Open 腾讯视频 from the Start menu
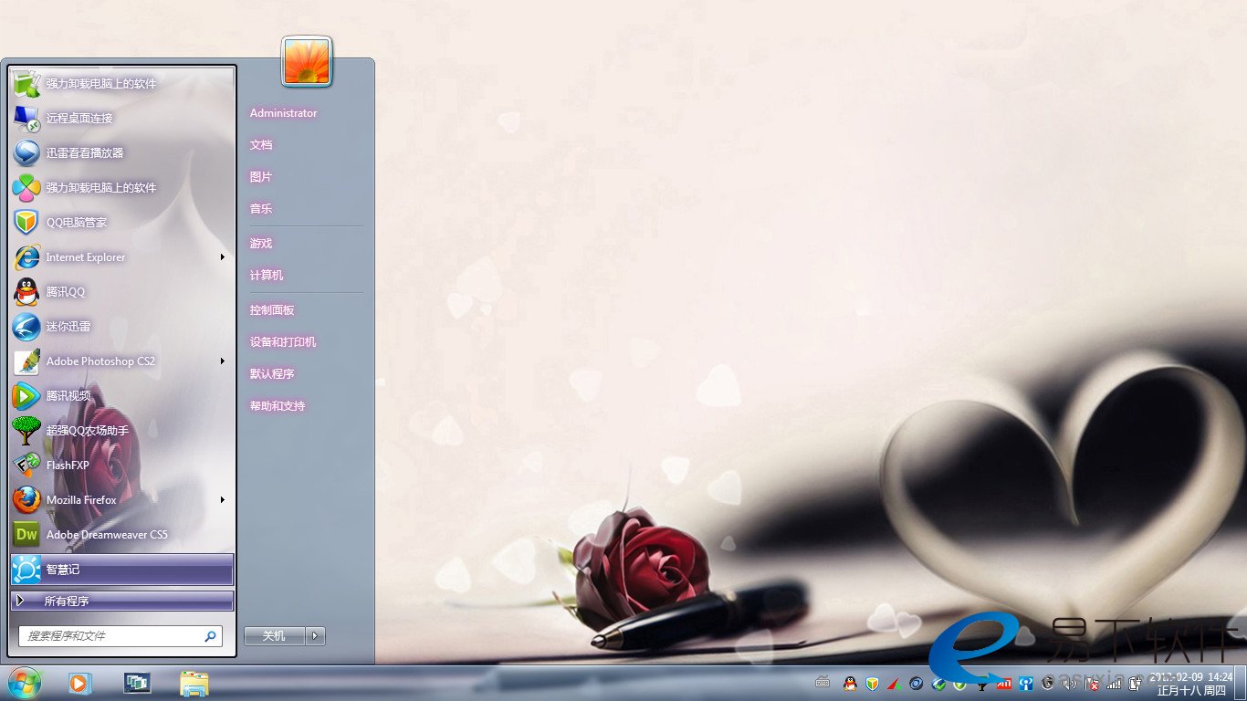Image resolution: width=1247 pixels, height=701 pixels. click(122, 396)
